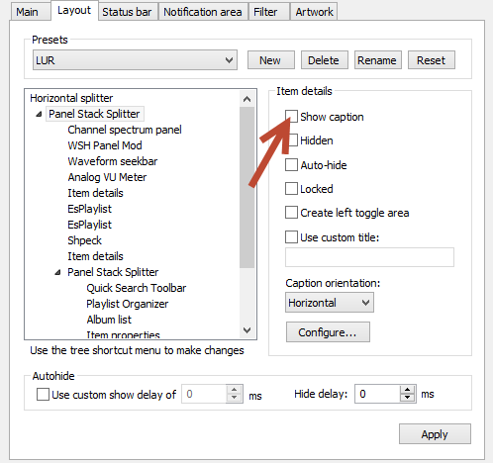Go to the Notification area tab
Screen dimensions: 493x463
[203, 12]
